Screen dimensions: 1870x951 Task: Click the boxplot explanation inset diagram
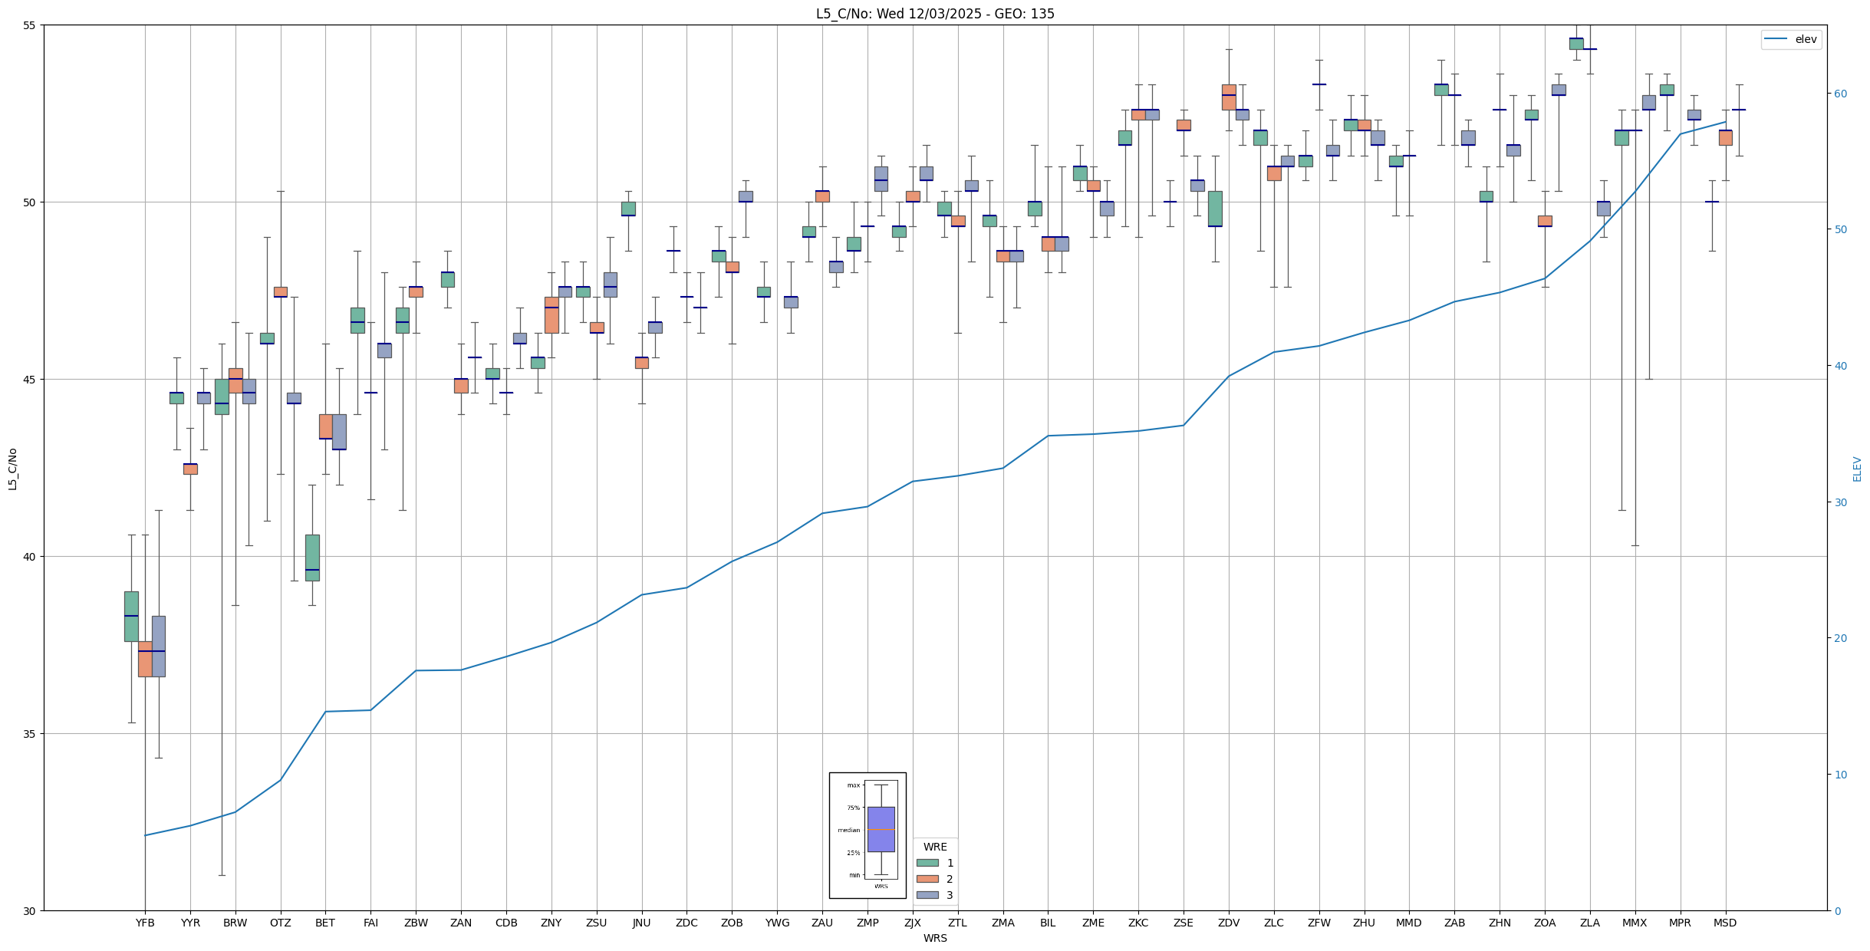tap(868, 835)
